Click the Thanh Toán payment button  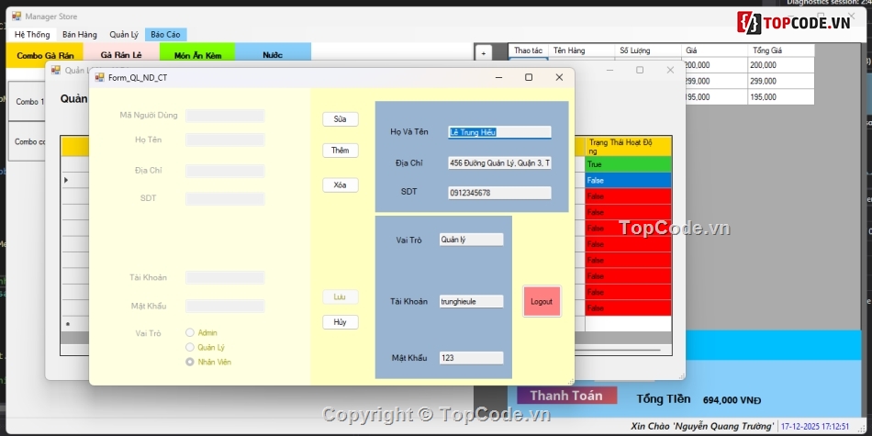point(566,396)
